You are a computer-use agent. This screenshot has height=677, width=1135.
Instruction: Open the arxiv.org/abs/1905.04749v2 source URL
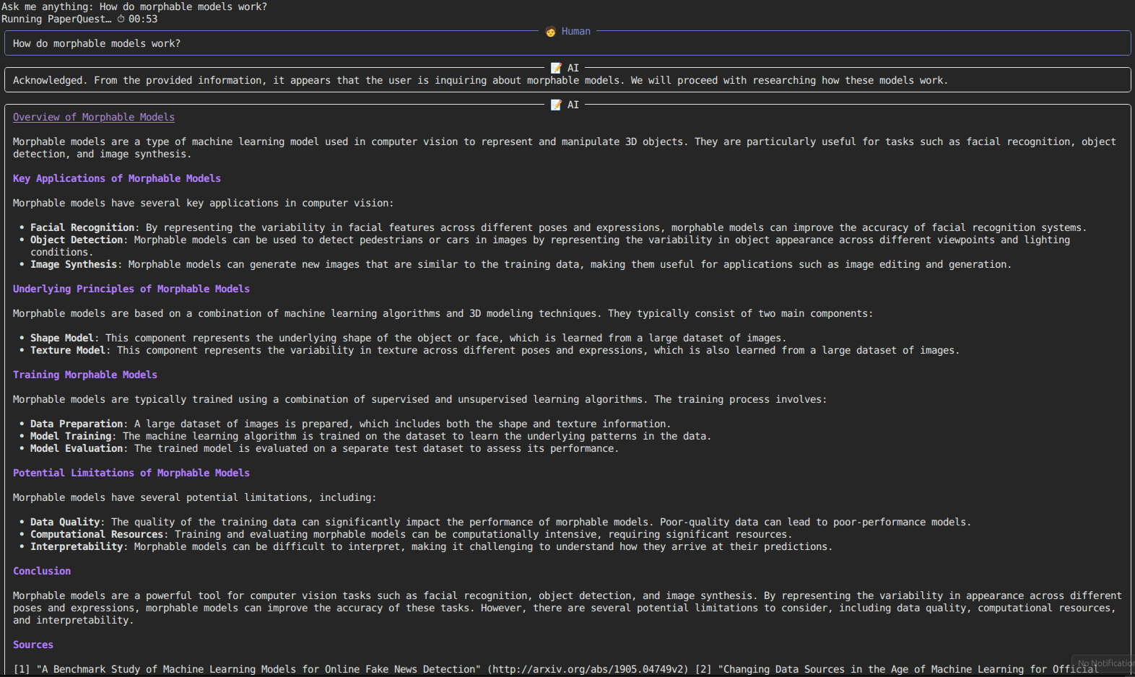(588, 669)
